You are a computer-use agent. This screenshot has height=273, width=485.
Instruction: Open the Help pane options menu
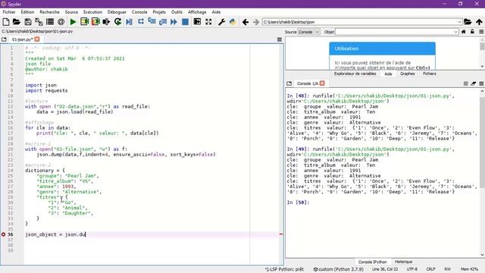481,32
